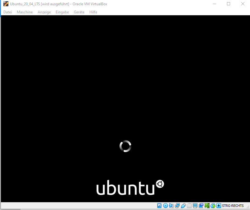Click the Ubuntu logo text in VM screen
The width and height of the screenshot is (250, 210).
[125, 187]
